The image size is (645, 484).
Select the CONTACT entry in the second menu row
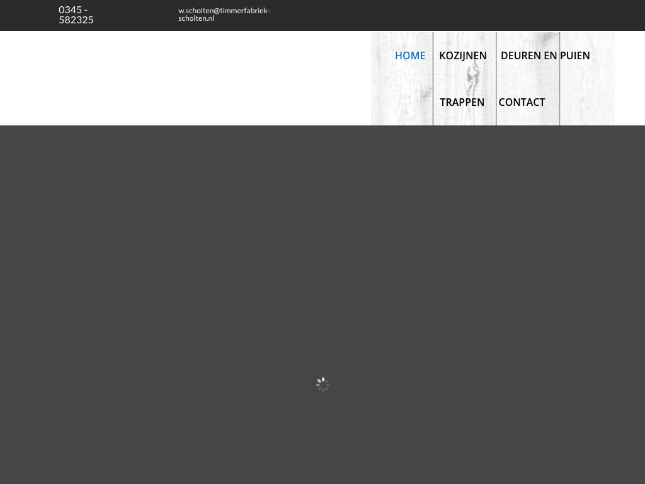click(522, 102)
